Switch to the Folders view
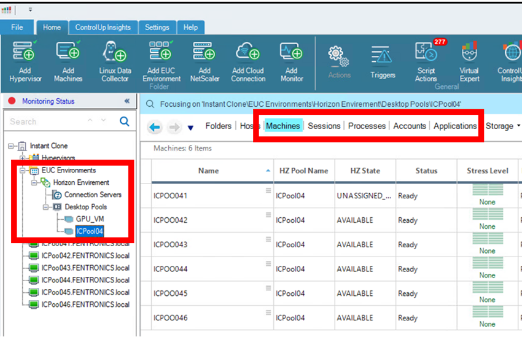The image size is (522, 337). 219,126
